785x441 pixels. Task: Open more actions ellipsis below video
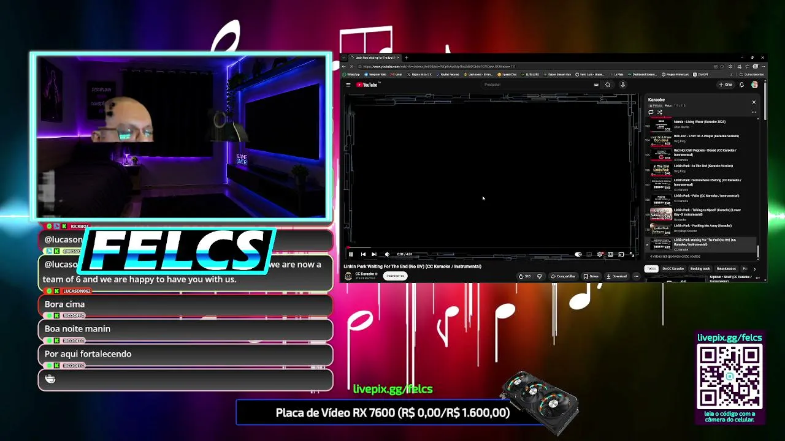636,276
